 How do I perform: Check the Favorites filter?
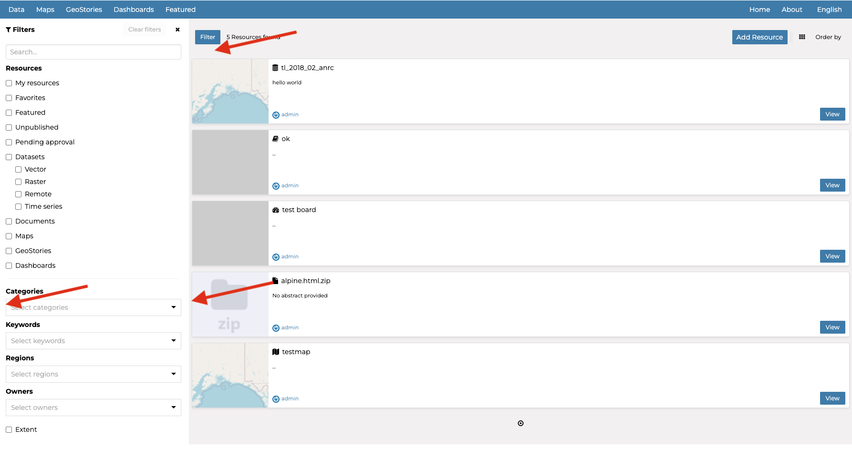click(9, 98)
